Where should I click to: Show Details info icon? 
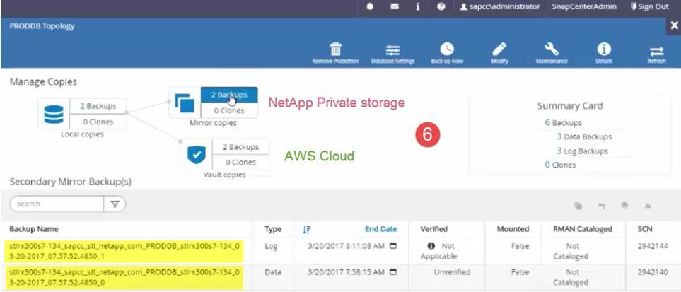[x=604, y=49]
